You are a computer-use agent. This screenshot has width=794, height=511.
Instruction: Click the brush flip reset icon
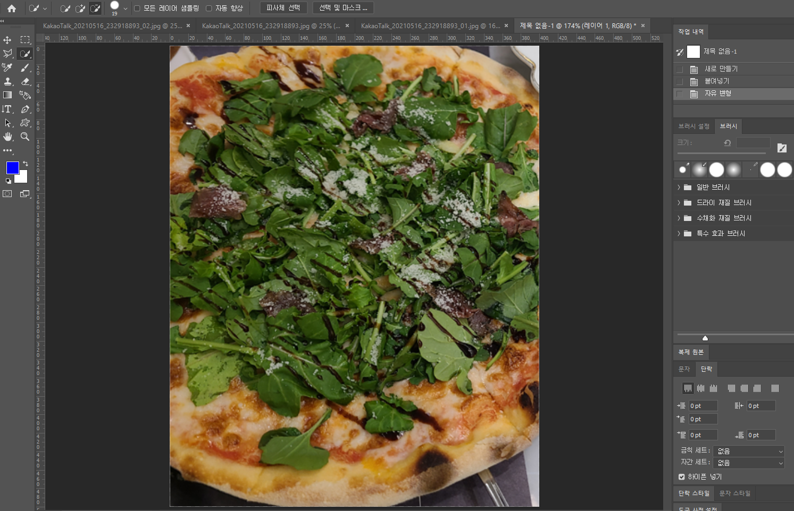(x=728, y=143)
